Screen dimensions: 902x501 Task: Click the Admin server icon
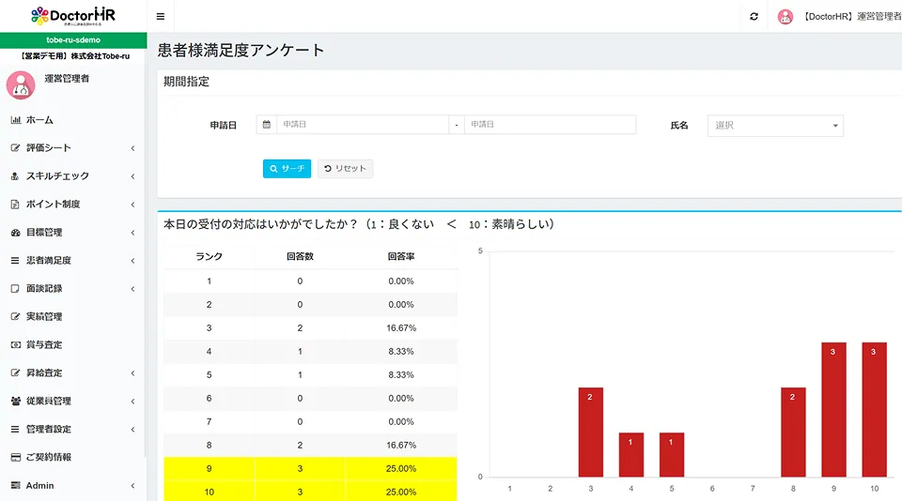pos(16,485)
